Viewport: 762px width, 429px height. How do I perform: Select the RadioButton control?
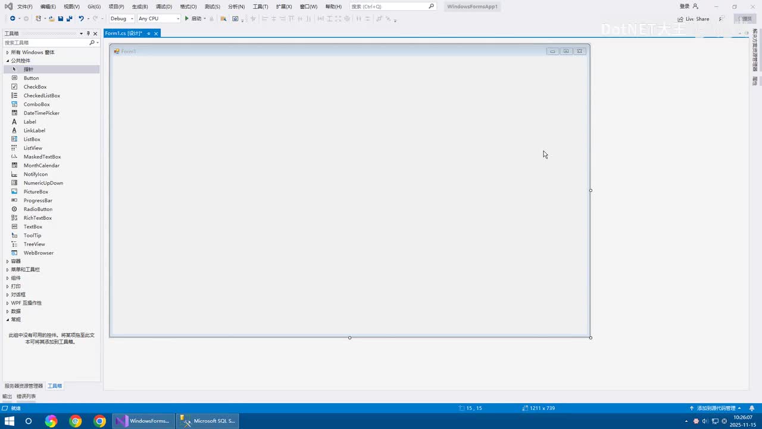[x=51, y=209]
